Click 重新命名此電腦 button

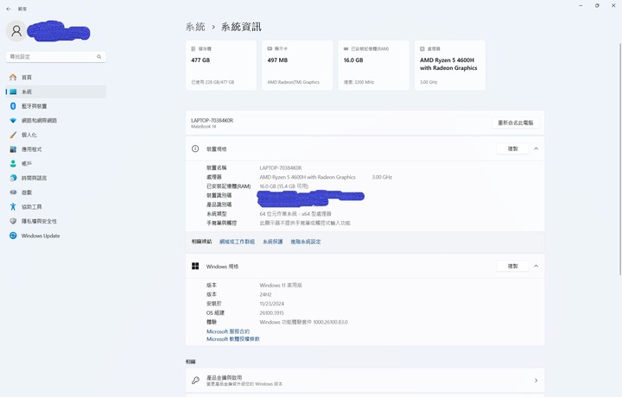click(515, 123)
